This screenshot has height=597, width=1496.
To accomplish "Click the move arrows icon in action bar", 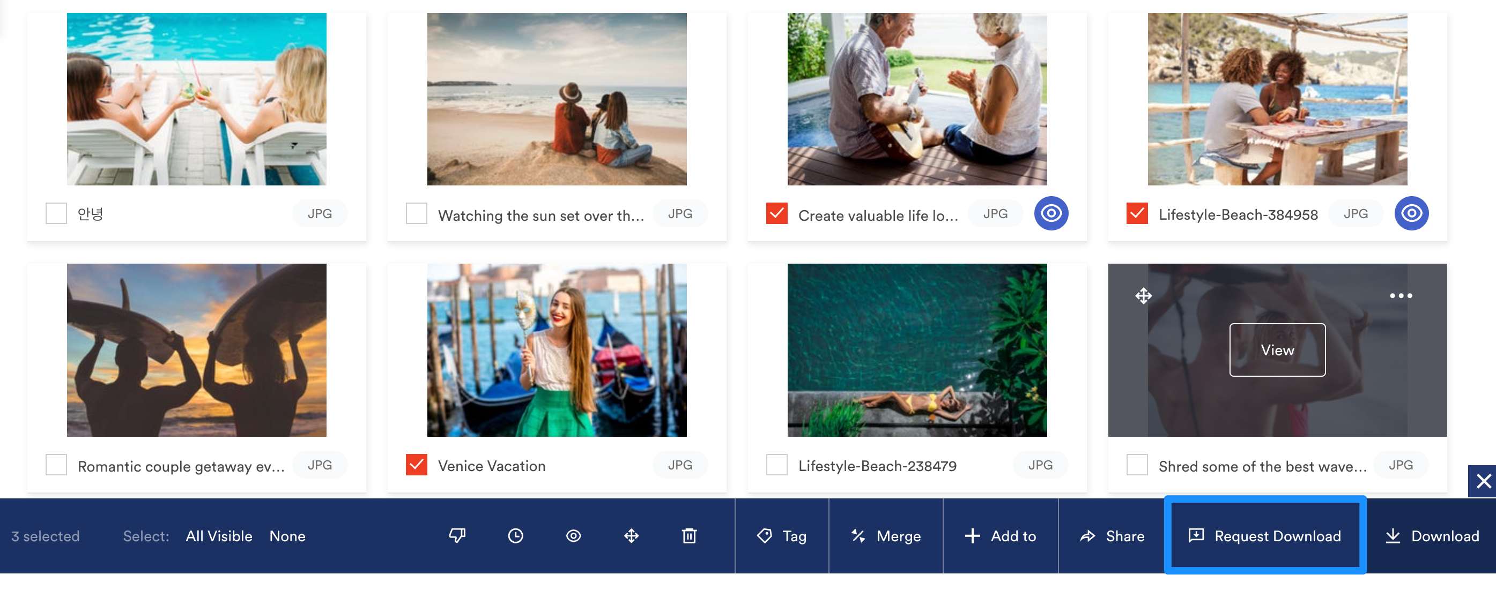I will (x=631, y=536).
